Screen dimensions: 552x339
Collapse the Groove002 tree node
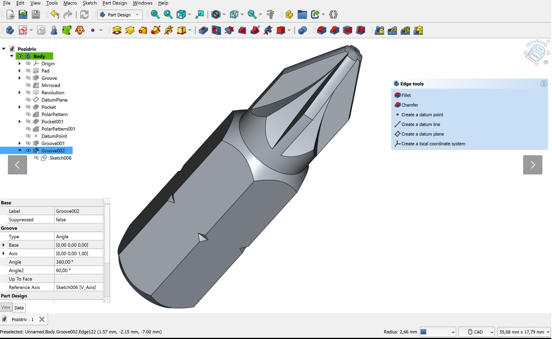point(20,150)
